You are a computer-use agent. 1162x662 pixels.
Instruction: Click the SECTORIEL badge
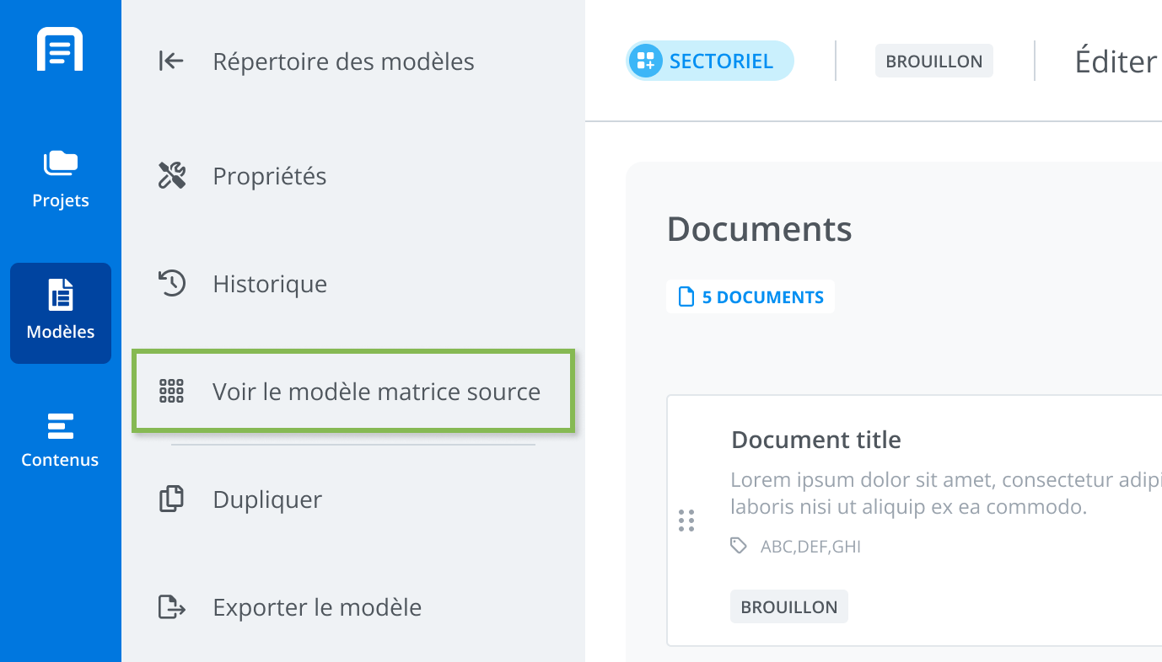tap(710, 61)
